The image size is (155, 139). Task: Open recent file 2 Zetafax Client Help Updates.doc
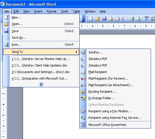point(41,65)
